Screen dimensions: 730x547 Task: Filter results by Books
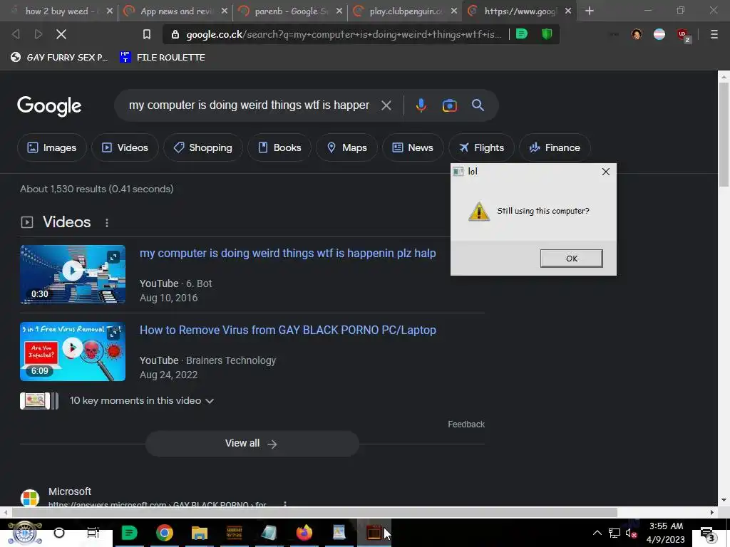pos(279,148)
